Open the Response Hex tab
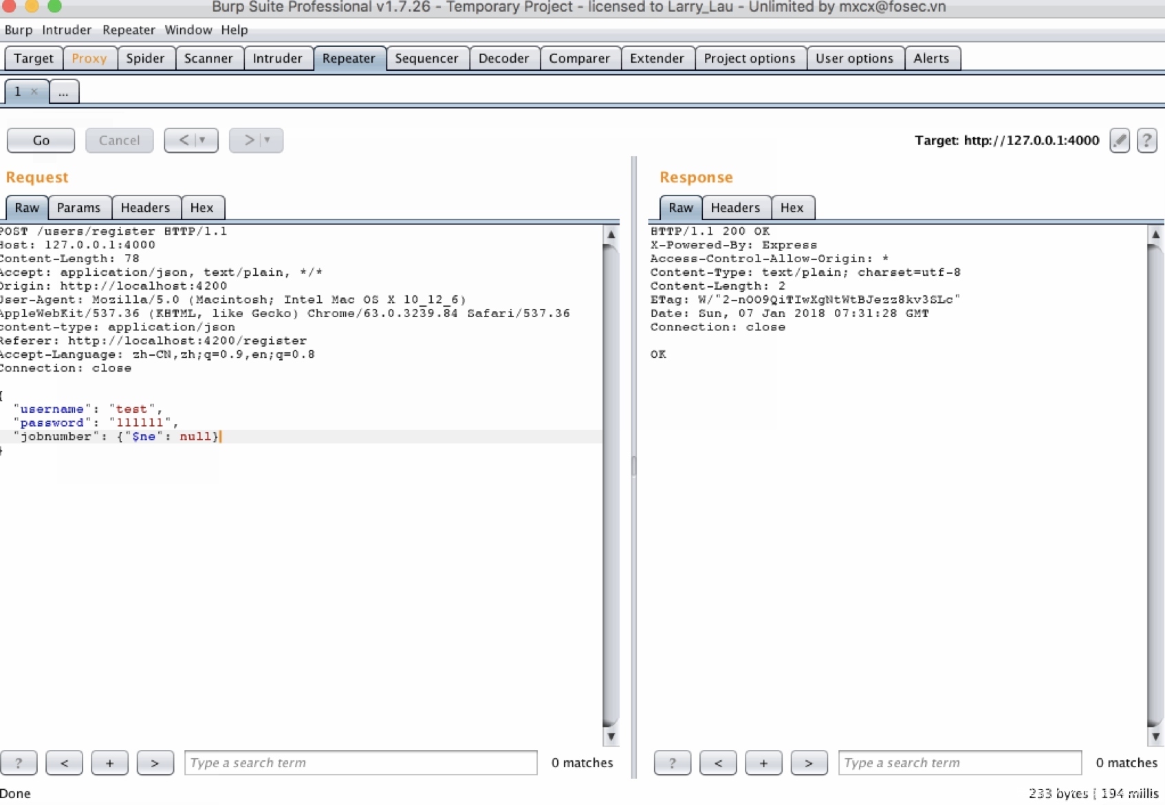This screenshot has width=1165, height=805. (792, 207)
